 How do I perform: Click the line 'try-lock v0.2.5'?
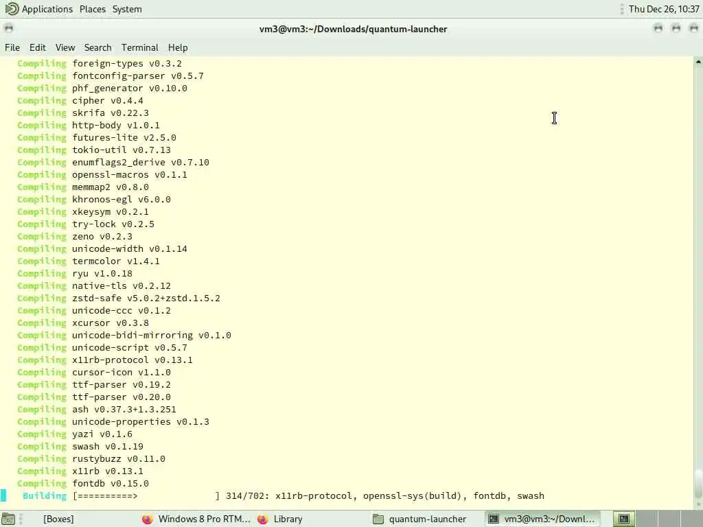coord(113,224)
